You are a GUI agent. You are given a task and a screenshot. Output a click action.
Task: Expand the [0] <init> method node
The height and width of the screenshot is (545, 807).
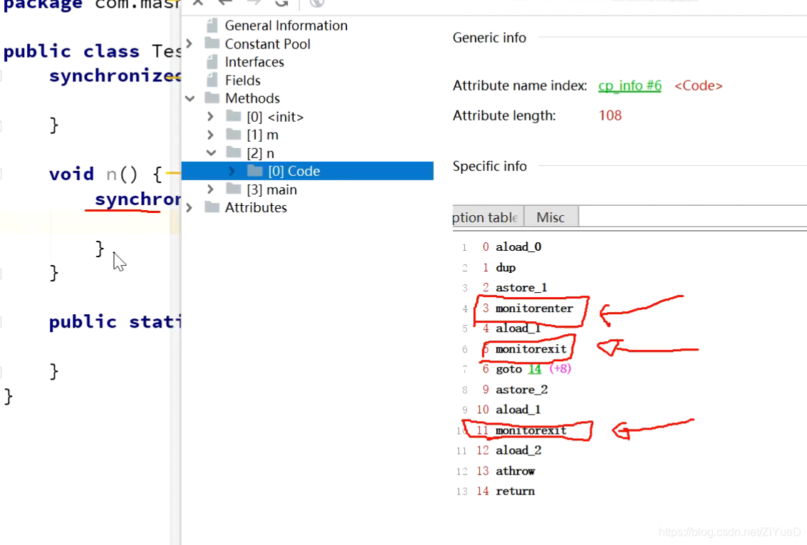[210, 117]
